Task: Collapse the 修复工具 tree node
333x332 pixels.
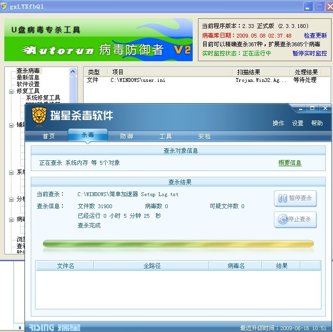Action: point(11,92)
